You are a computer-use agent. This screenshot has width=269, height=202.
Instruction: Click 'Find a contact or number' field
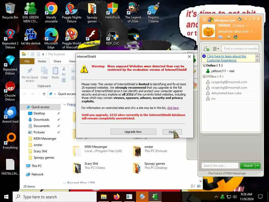(x=240, y=49)
